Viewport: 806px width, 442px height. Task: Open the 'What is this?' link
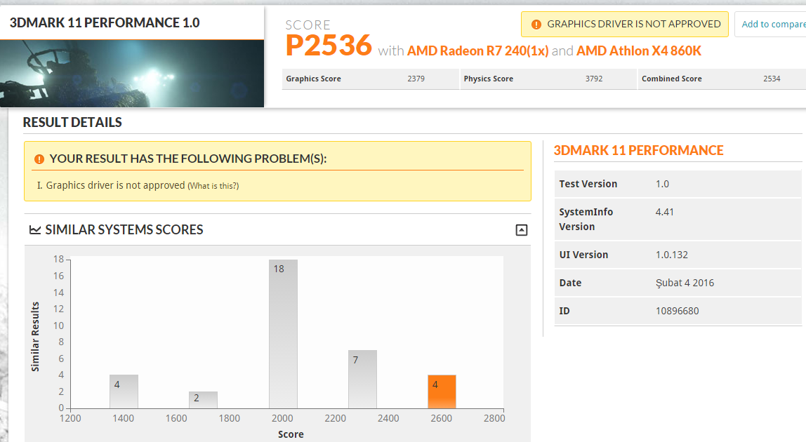213,185
